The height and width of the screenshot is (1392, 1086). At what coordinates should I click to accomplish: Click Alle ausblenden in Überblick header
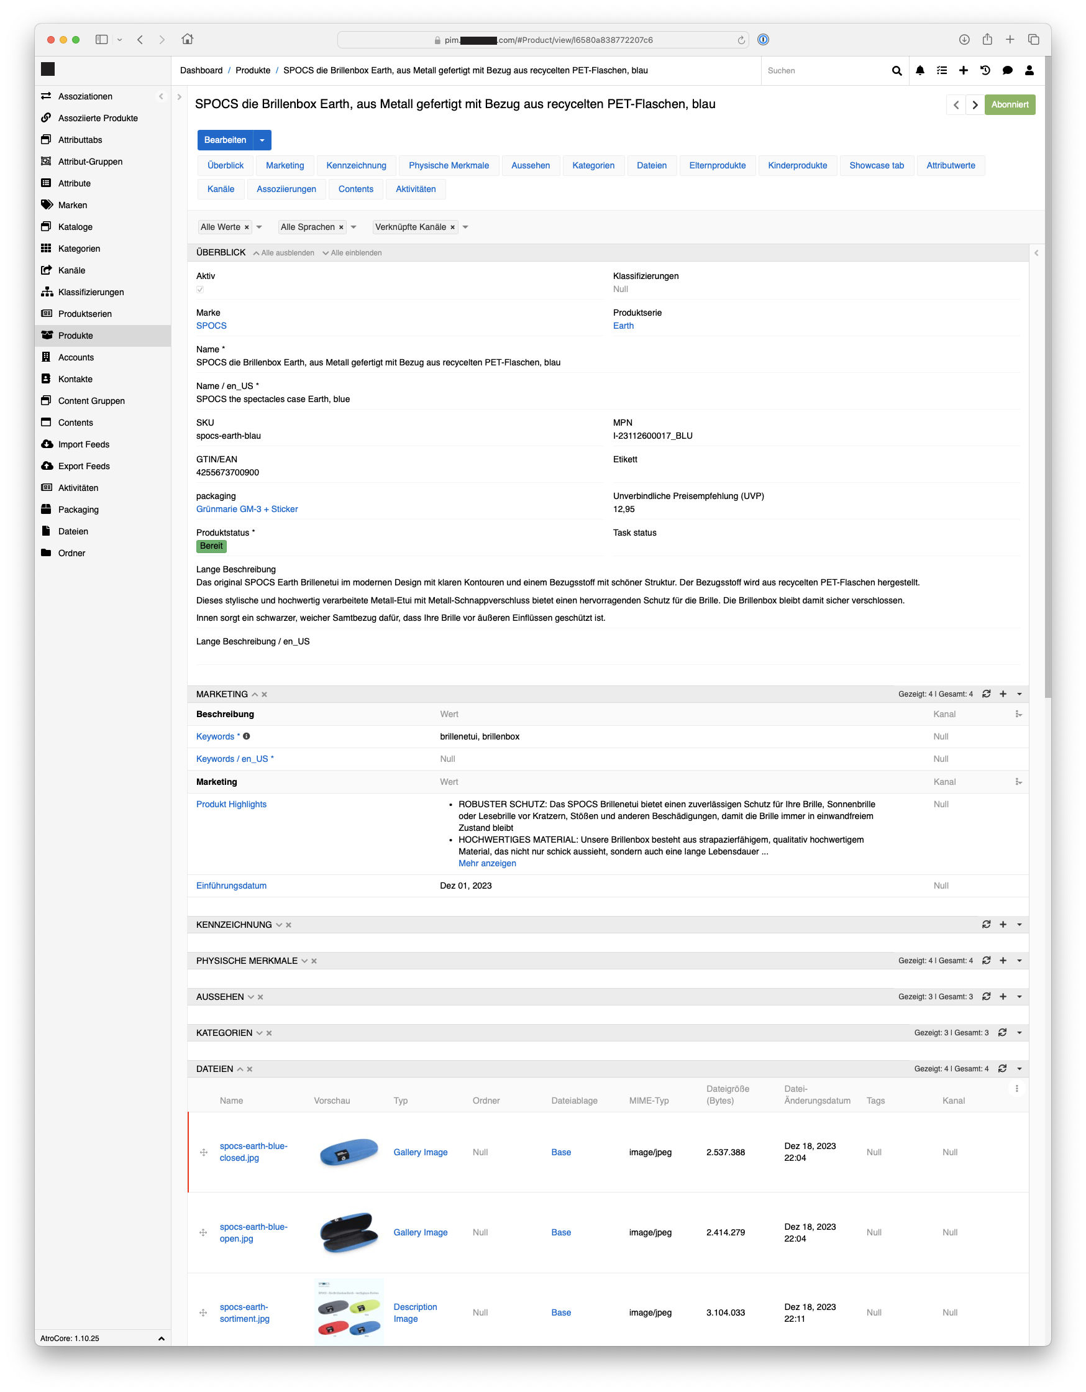283,253
